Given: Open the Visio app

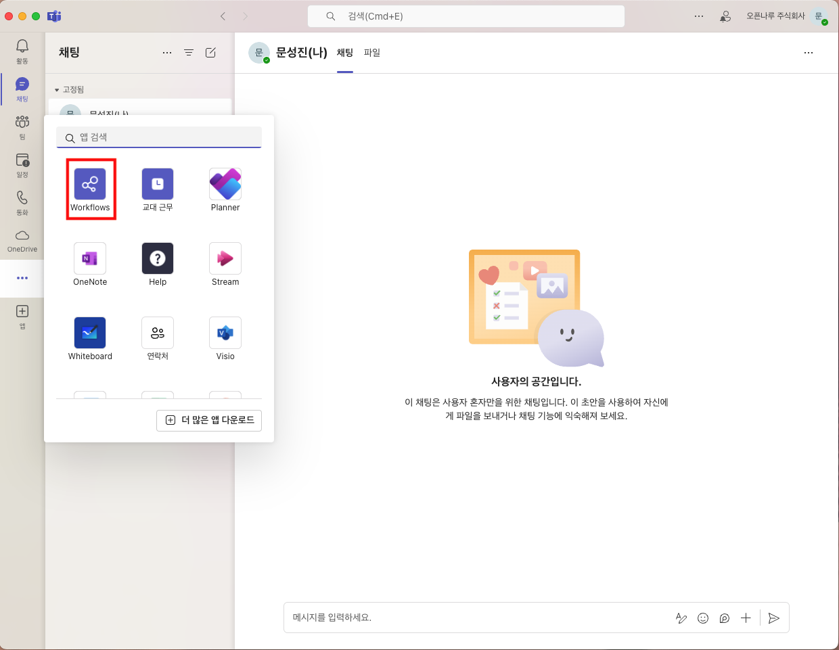Looking at the screenshot, I should (225, 333).
